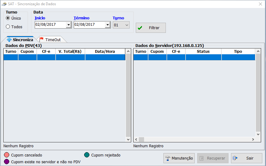Select the Todos radio button

click(x=8, y=27)
